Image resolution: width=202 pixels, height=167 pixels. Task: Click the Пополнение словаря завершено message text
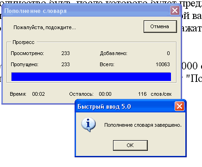pos(143,125)
